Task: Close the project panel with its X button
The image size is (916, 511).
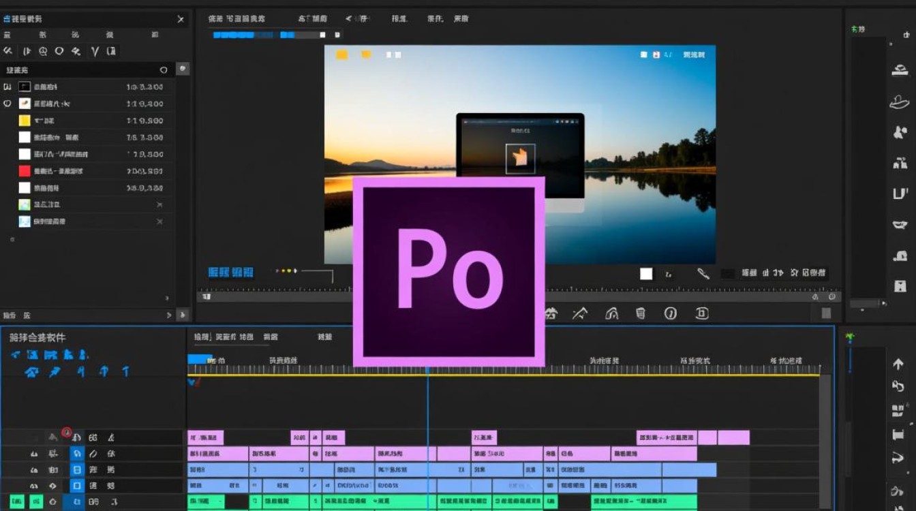Action: coord(181,20)
